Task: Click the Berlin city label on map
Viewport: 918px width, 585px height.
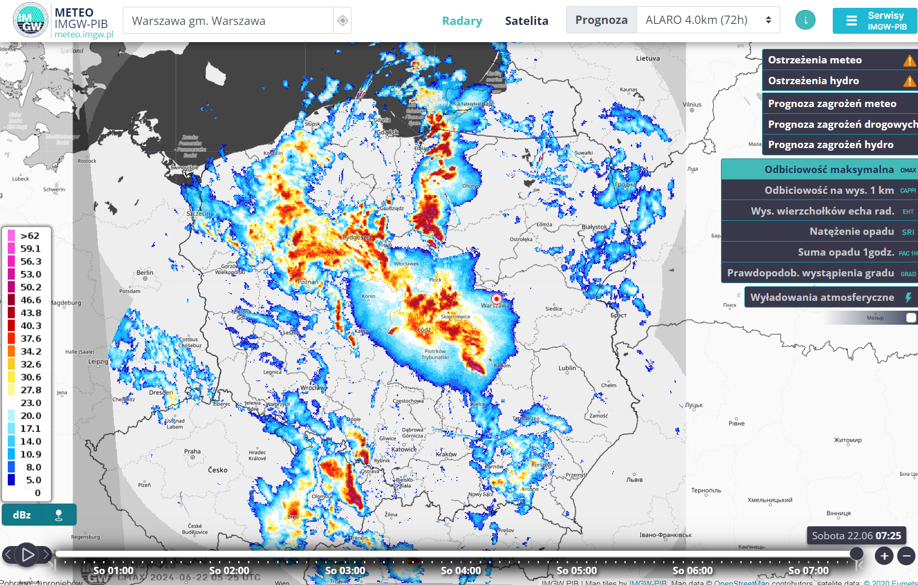Action: tap(145, 272)
